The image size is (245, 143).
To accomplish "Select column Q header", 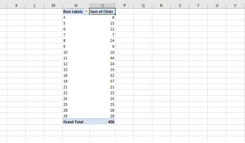I will point(143,5).
